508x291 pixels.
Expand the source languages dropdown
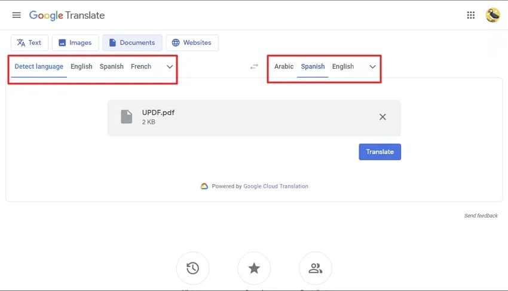point(170,67)
